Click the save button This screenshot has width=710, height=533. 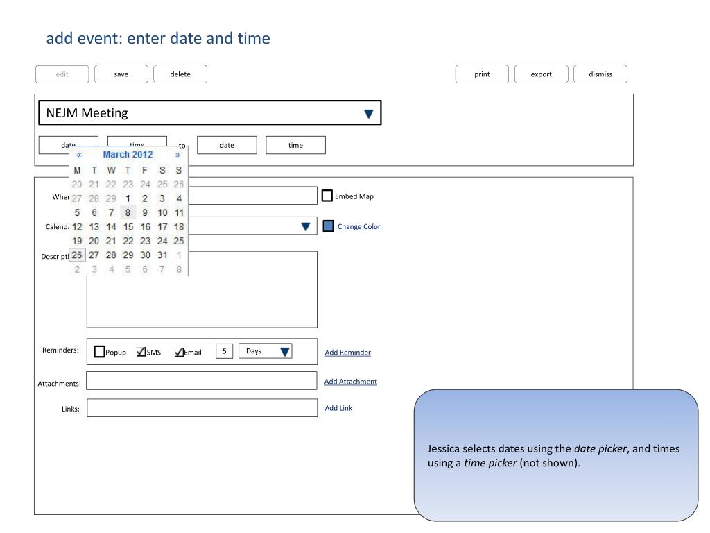click(x=121, y=74)
